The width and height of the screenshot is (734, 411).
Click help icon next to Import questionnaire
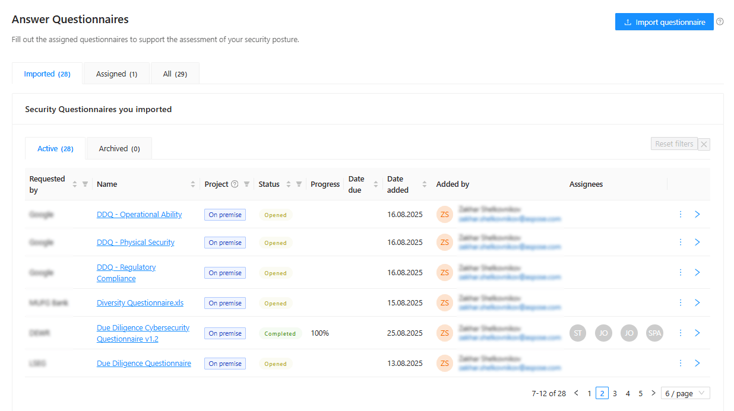coord(720,22)
